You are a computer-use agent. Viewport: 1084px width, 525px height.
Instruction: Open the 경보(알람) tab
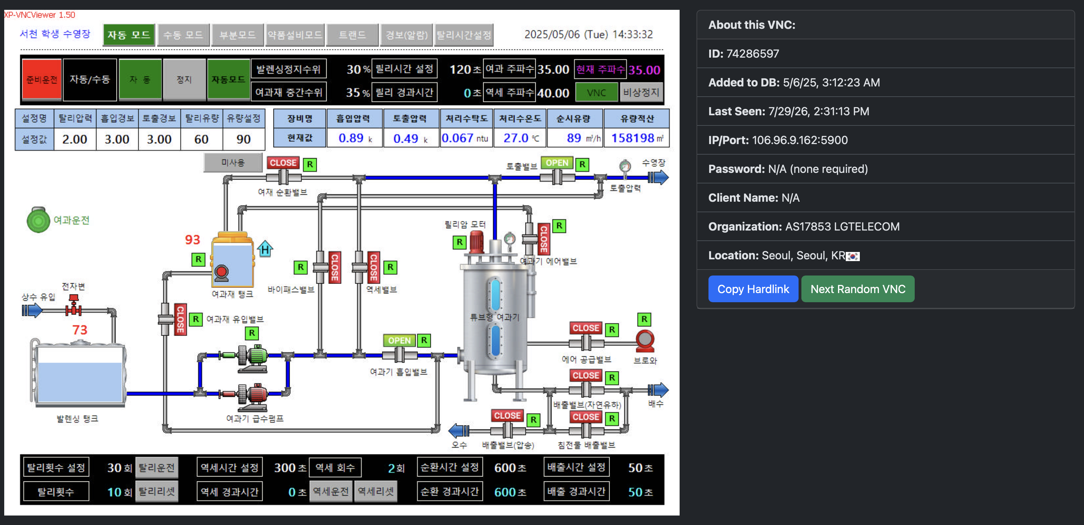coord(406,35)
